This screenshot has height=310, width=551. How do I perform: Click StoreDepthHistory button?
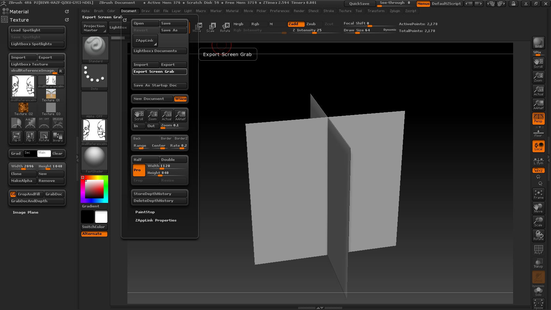click(x=160, y=194)
